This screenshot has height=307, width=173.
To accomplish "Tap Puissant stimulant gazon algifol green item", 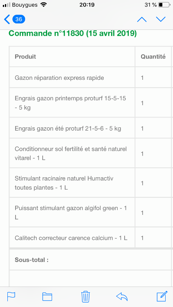I will (x=71, y=212).
